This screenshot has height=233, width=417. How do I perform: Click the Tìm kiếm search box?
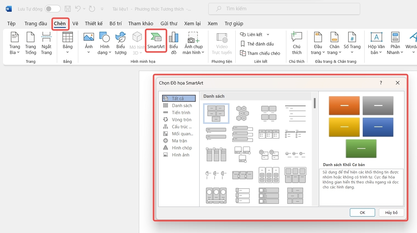284,9
